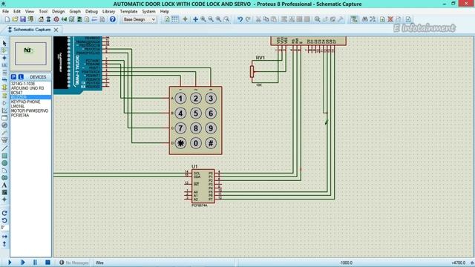Select ARDUINO UNO R3 in devices list
The width and height of the screenshot is (475, 267).
(x=27, y=88)
